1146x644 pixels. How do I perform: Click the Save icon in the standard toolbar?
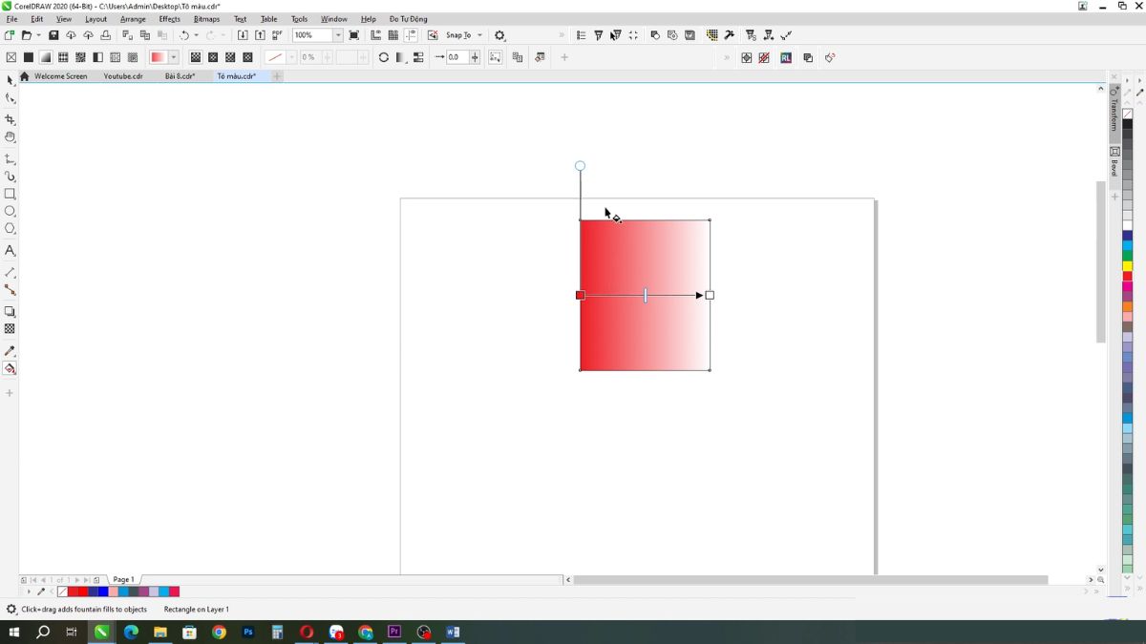click(53, 35)
